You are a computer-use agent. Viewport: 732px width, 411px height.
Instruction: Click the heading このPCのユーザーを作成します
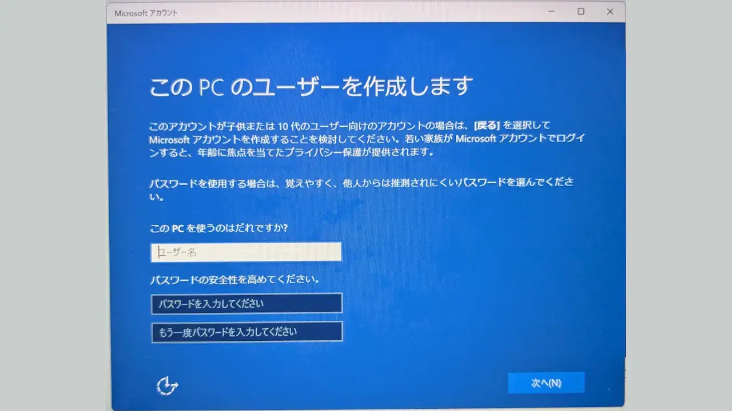[x=311, y=87]
